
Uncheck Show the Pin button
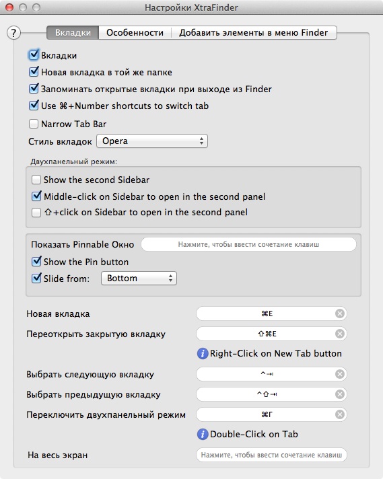coord(36,262)
